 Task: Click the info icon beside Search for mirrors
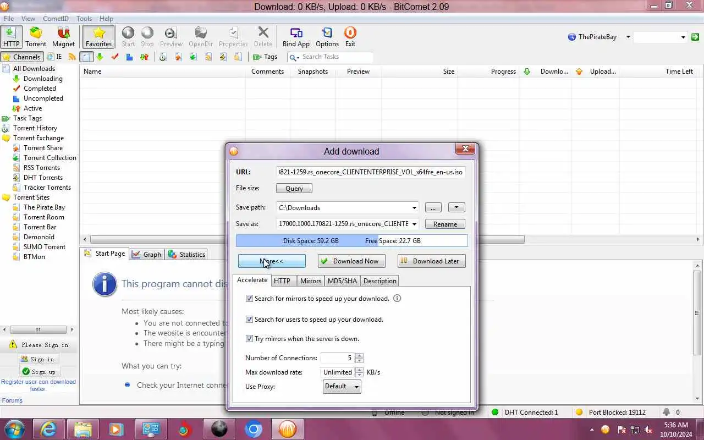pyautogui.click(x=397, y=298)
